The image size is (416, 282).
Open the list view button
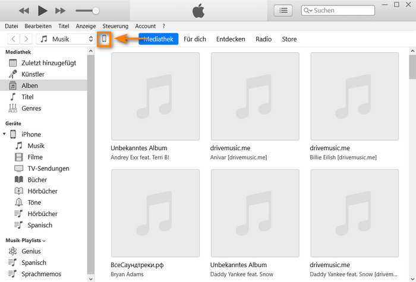[283, 11]
